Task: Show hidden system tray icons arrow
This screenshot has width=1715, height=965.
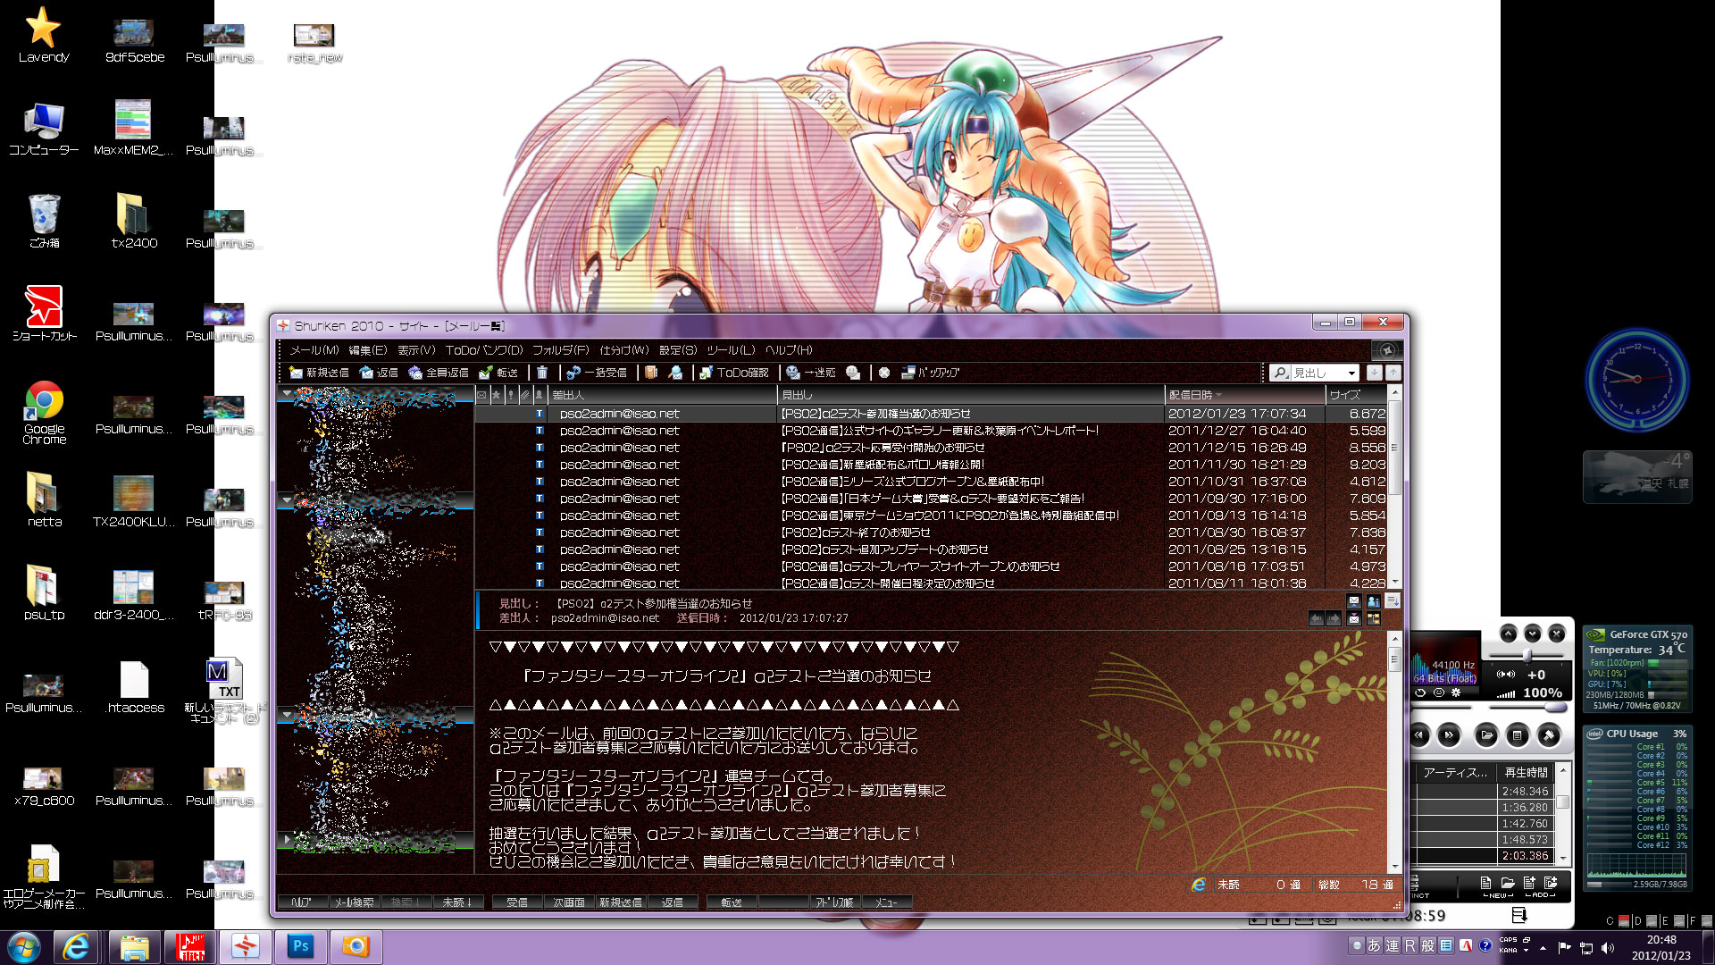Action: coord(1543,948)
